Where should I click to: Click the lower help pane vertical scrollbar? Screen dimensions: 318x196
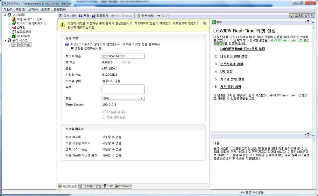point(314,164)
